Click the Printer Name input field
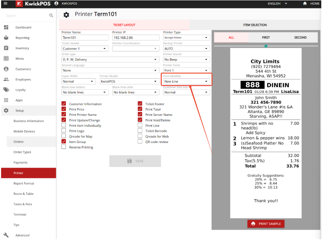The height and width of the screenshot is (244, 322). click(x=85, y=37)
